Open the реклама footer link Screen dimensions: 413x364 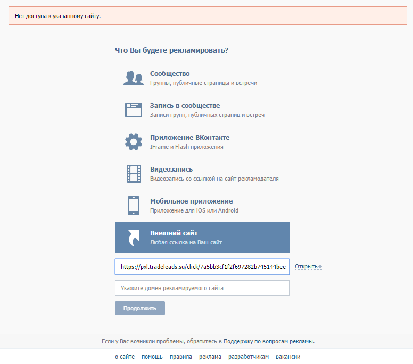(210, 357)
